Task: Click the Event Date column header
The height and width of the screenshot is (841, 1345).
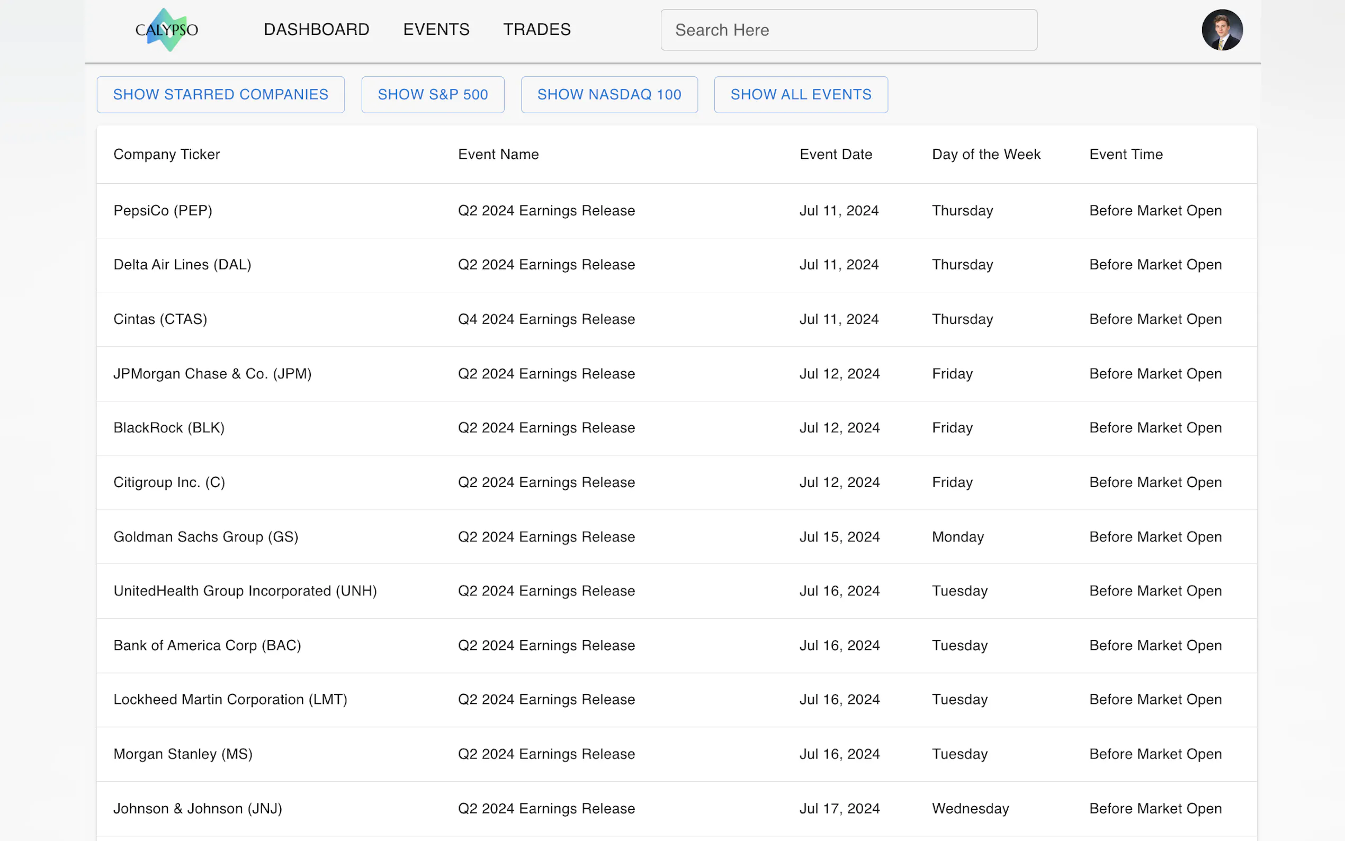Action: click(x=835, y=154)
